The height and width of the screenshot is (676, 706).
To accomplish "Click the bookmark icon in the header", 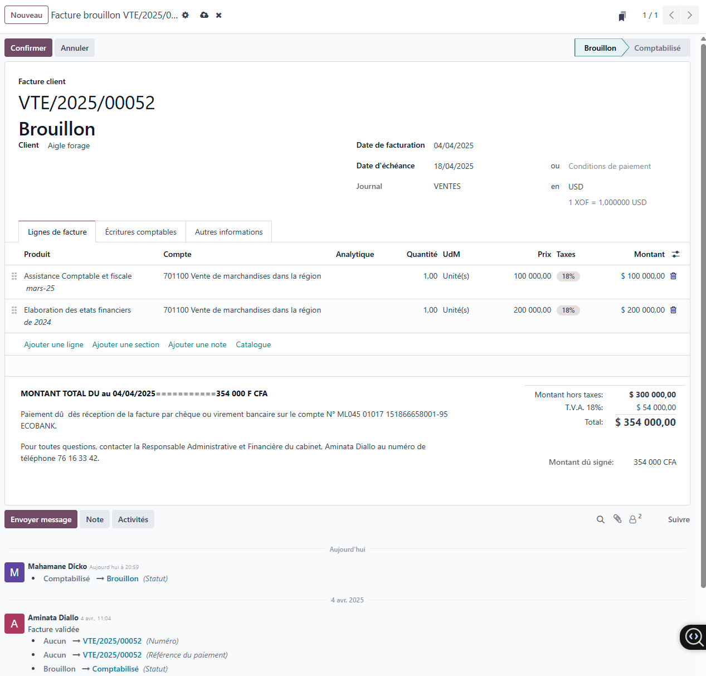I will [x=622, y=16].
